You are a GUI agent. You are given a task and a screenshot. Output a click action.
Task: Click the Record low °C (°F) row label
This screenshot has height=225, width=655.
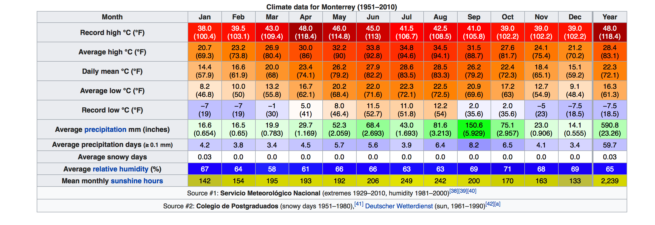[112, 110]
